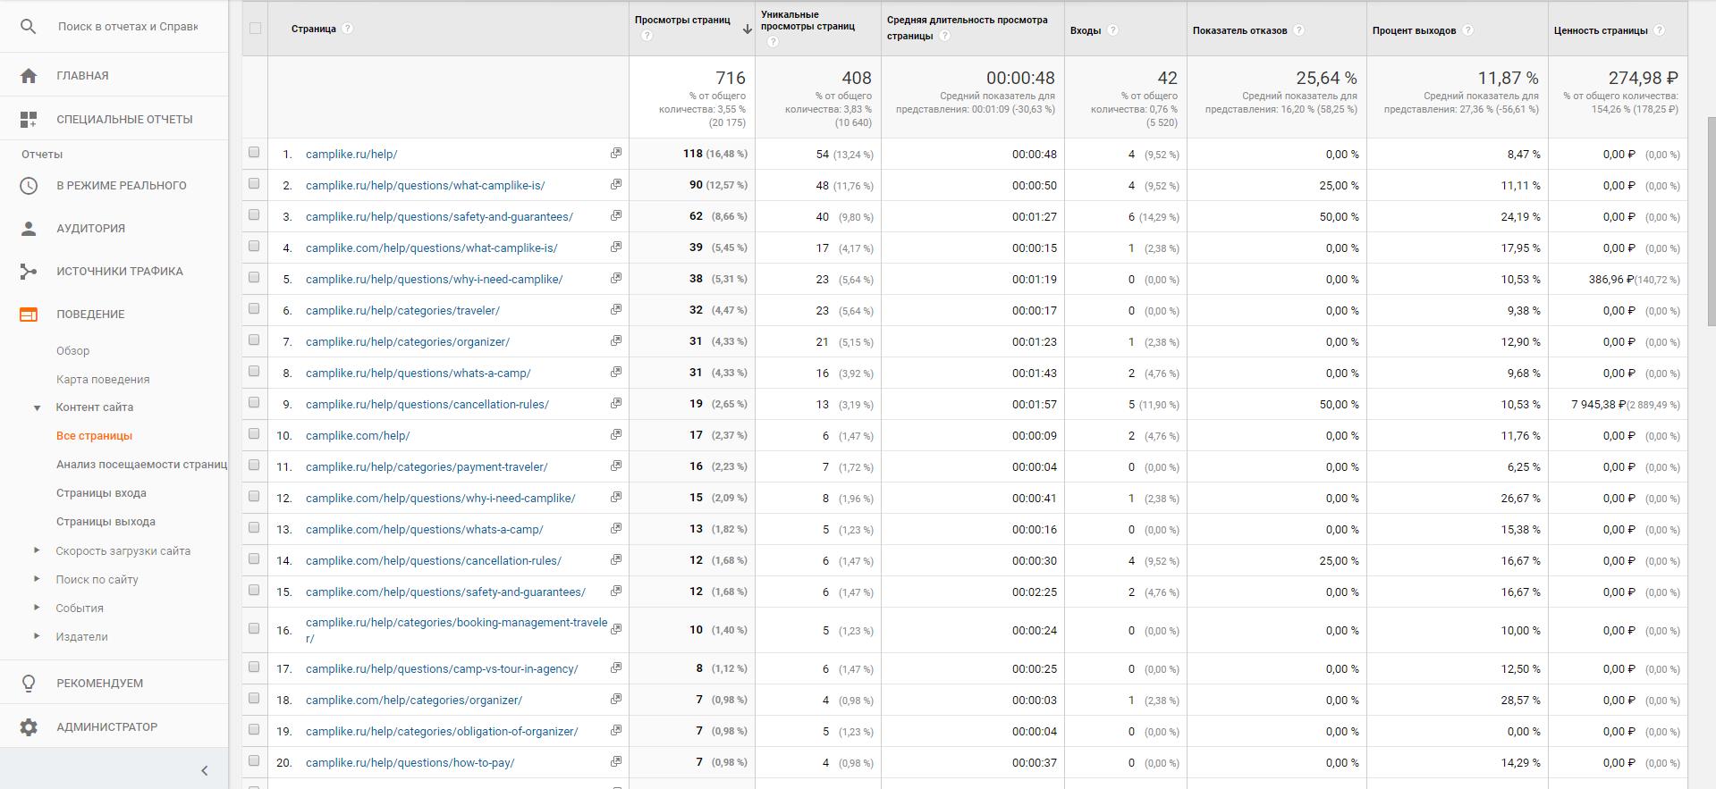This screenshot has height=789, width=1716.
Task: Click help icon under Просмотры страниц header
Action: click(647, 36)
